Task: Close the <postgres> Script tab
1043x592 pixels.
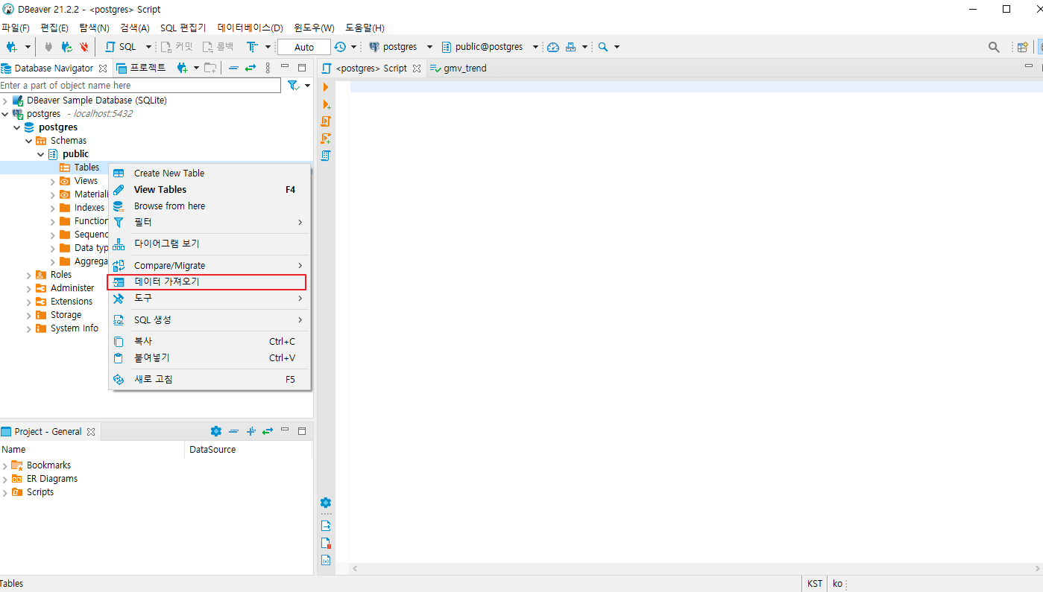Action: click(417, 69)
